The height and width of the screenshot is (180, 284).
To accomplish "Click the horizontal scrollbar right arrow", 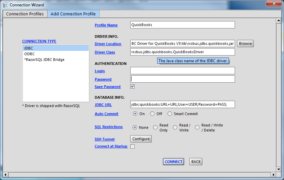I will pyautogui.click(x=273, y=174).
